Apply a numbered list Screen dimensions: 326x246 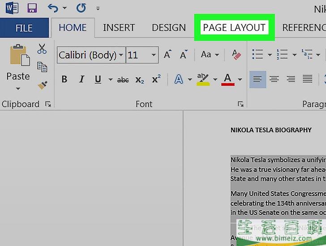point(282,54)
